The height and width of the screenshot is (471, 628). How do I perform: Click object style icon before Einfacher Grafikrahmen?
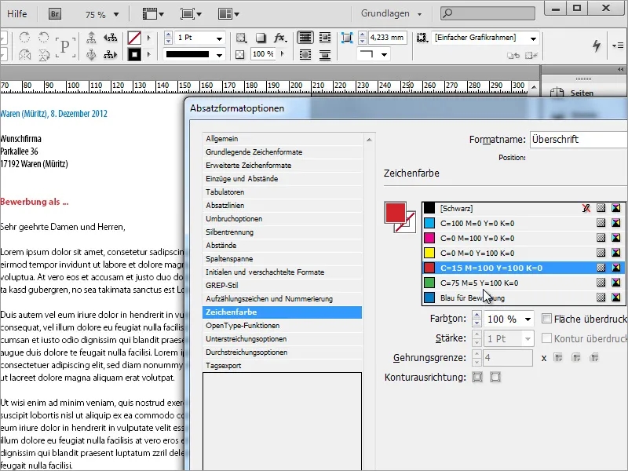pos(422,38)
